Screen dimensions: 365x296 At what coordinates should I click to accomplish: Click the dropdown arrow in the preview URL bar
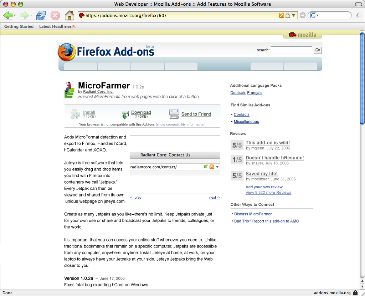pyautogui.click(x=217, y=167)
